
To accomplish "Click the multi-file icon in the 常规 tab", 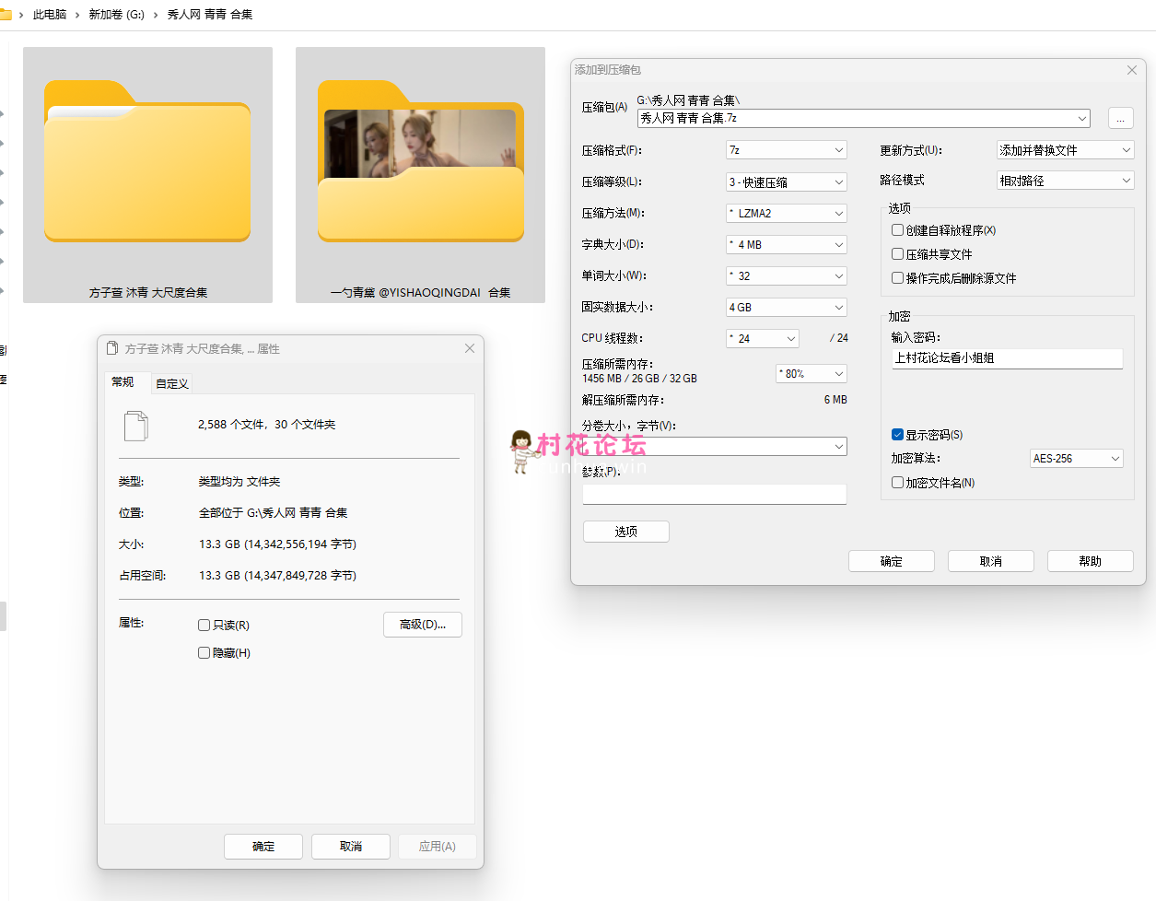I will pos(136,426).
